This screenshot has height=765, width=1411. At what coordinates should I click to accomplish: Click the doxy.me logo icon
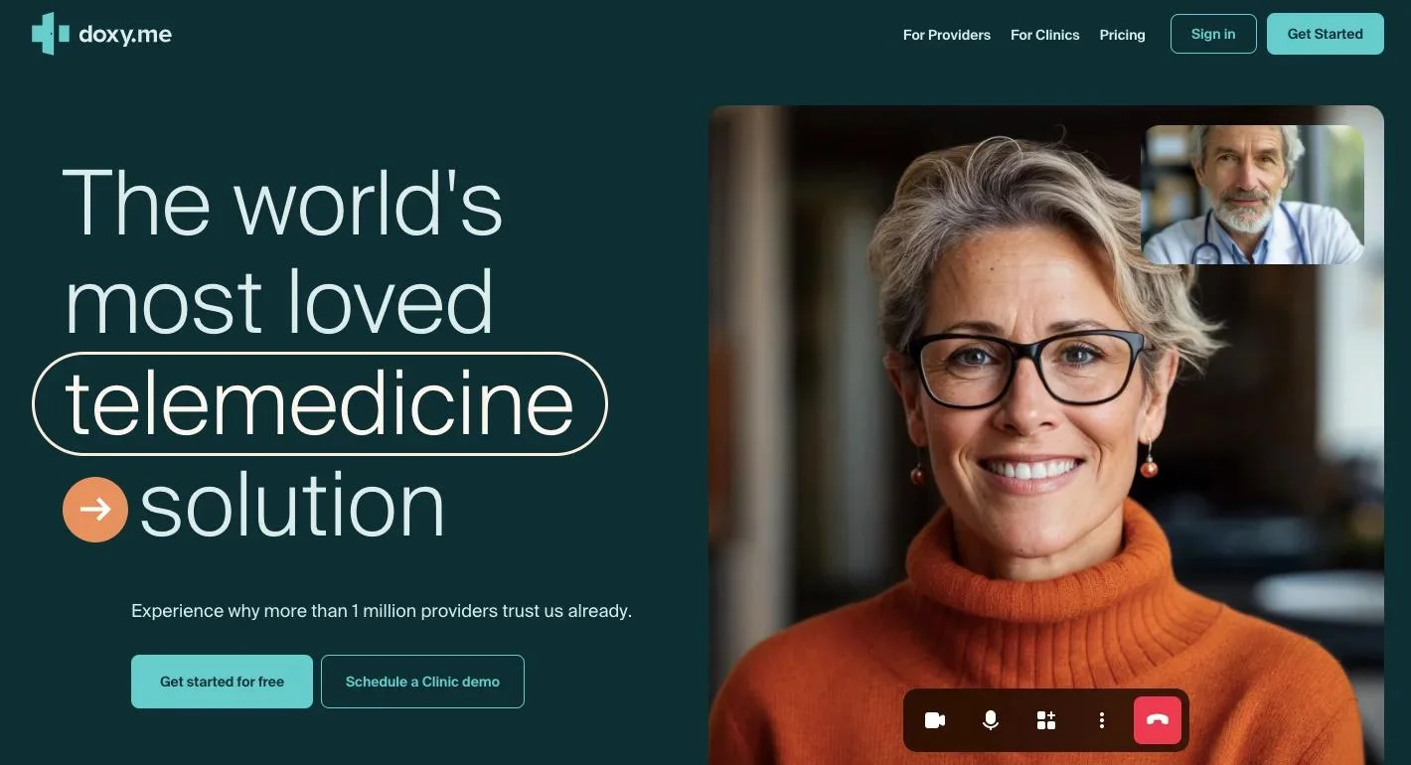coord(51,34)
